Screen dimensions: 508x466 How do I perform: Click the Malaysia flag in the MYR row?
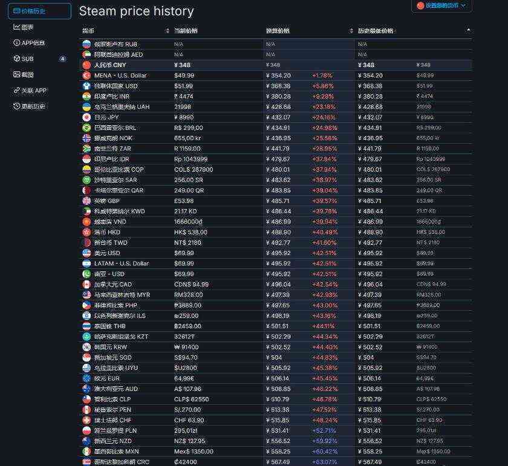(86, 295)
